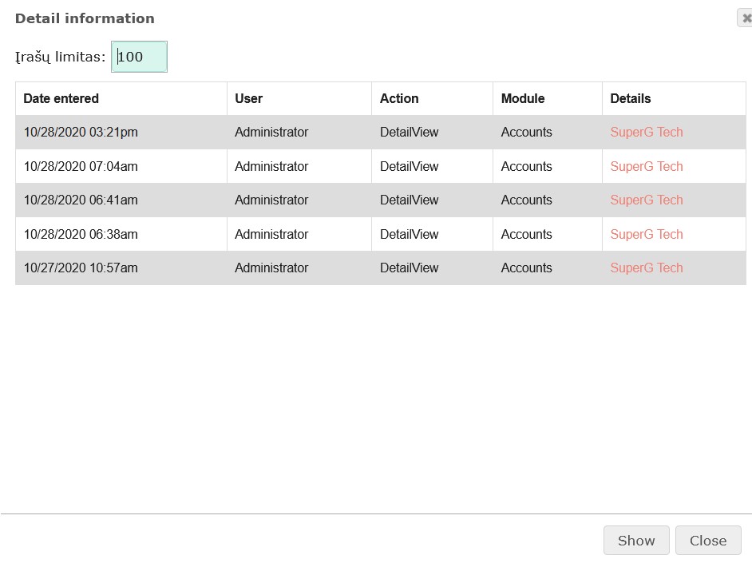Click Accounts in the 06:38am row
The height and width of the screenshot is (563, 752).
tap(526, 235)
